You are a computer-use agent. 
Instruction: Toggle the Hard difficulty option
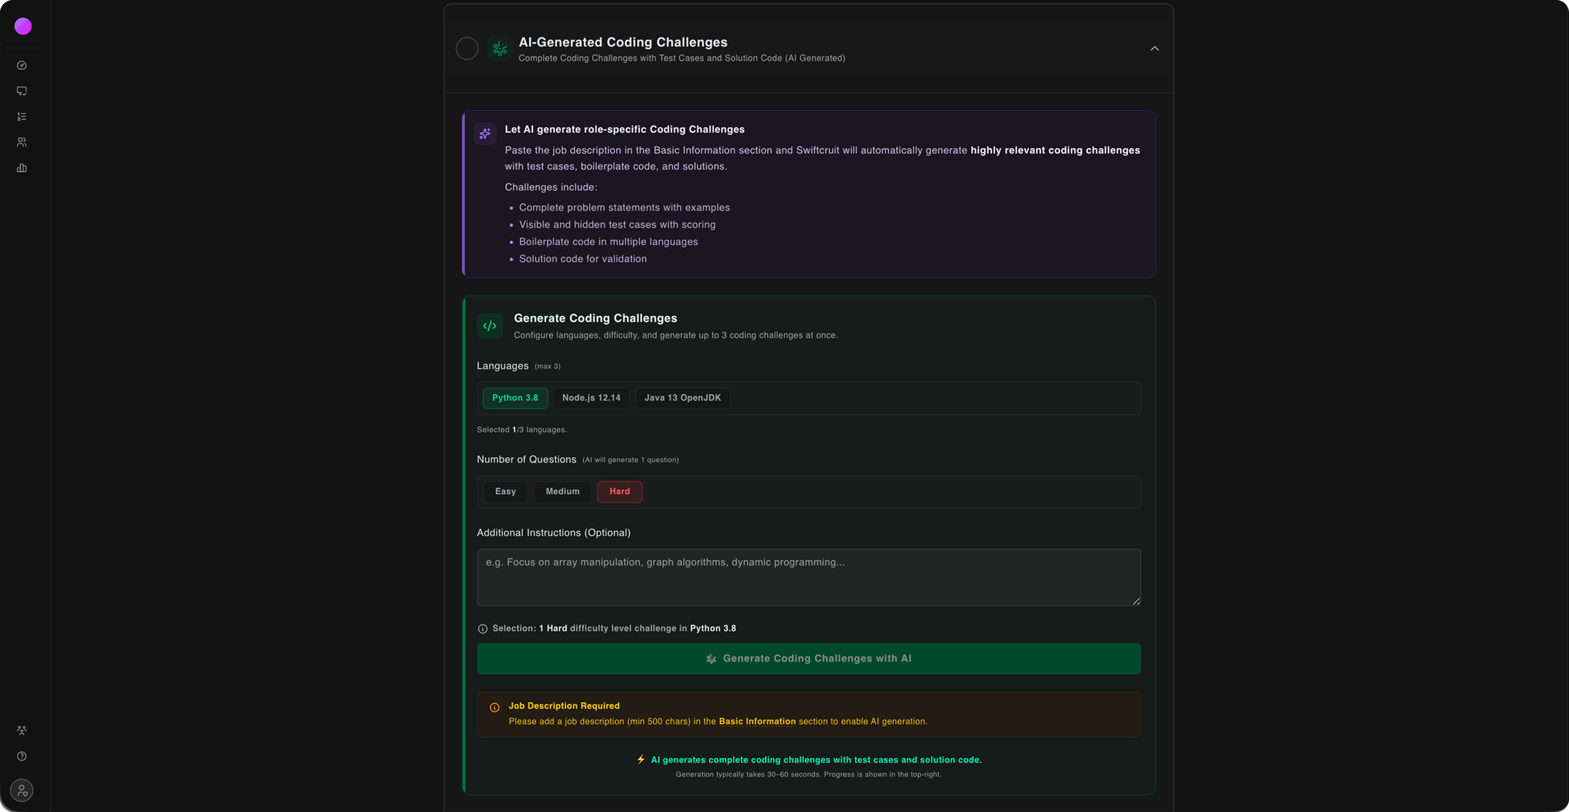pos(620,492)
